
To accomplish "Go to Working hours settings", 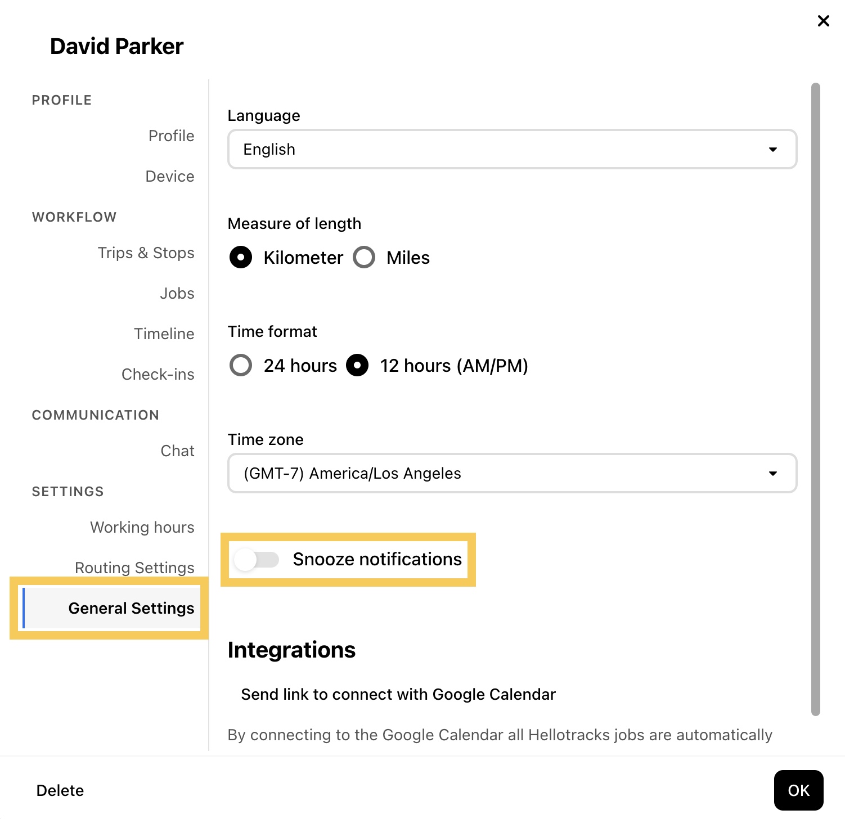I will tap(142, 528).
